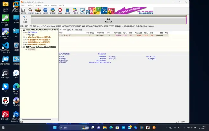Open the 文件(F) menu
Viewport: 209px width, 131px height.
pos(23,5)
